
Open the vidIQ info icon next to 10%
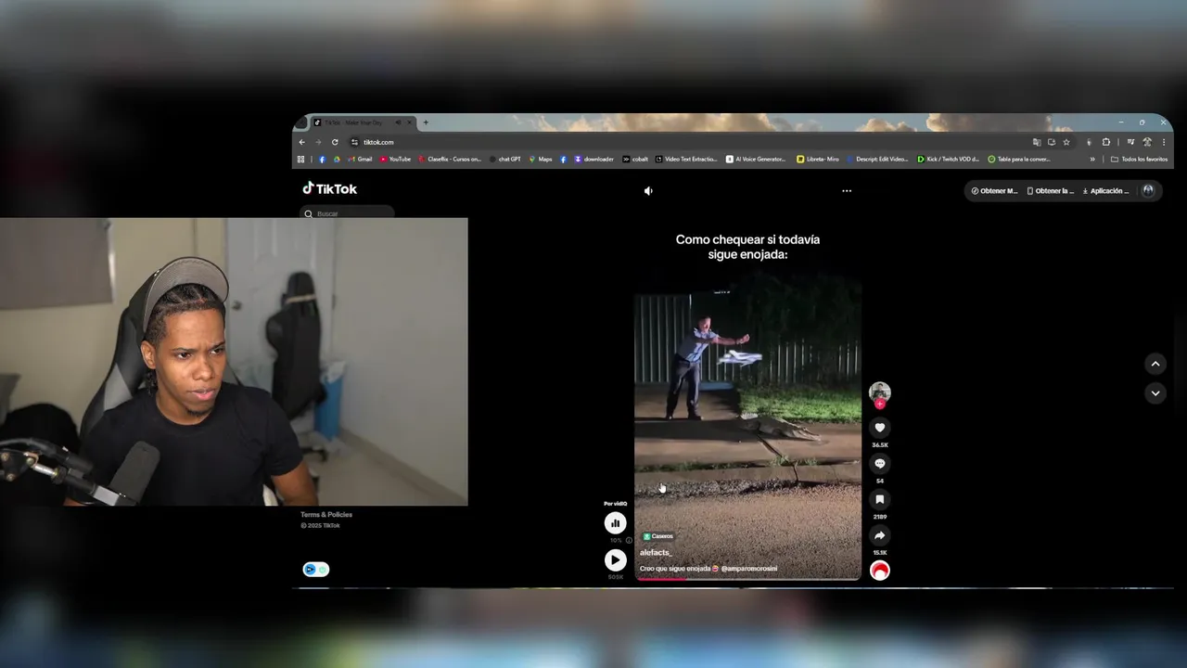click(629, 540)
